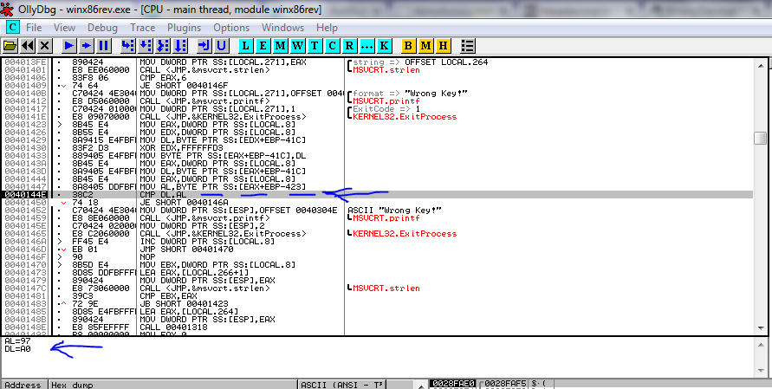Open the CPU window (cyan C button)
The width and height of the screenshot is (772, 389).
[333, 46]
